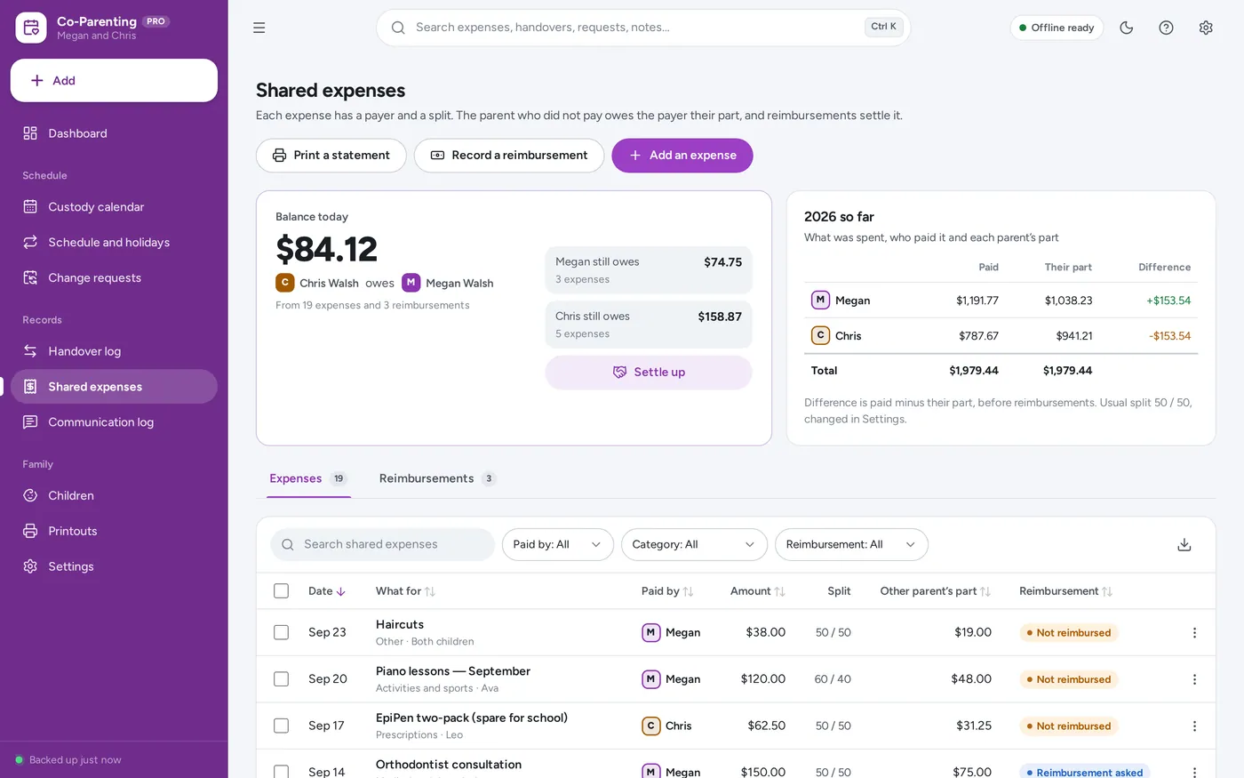
Task: Open help via question mark icon
Action: pyautogui.click(x=1166, y=28)
